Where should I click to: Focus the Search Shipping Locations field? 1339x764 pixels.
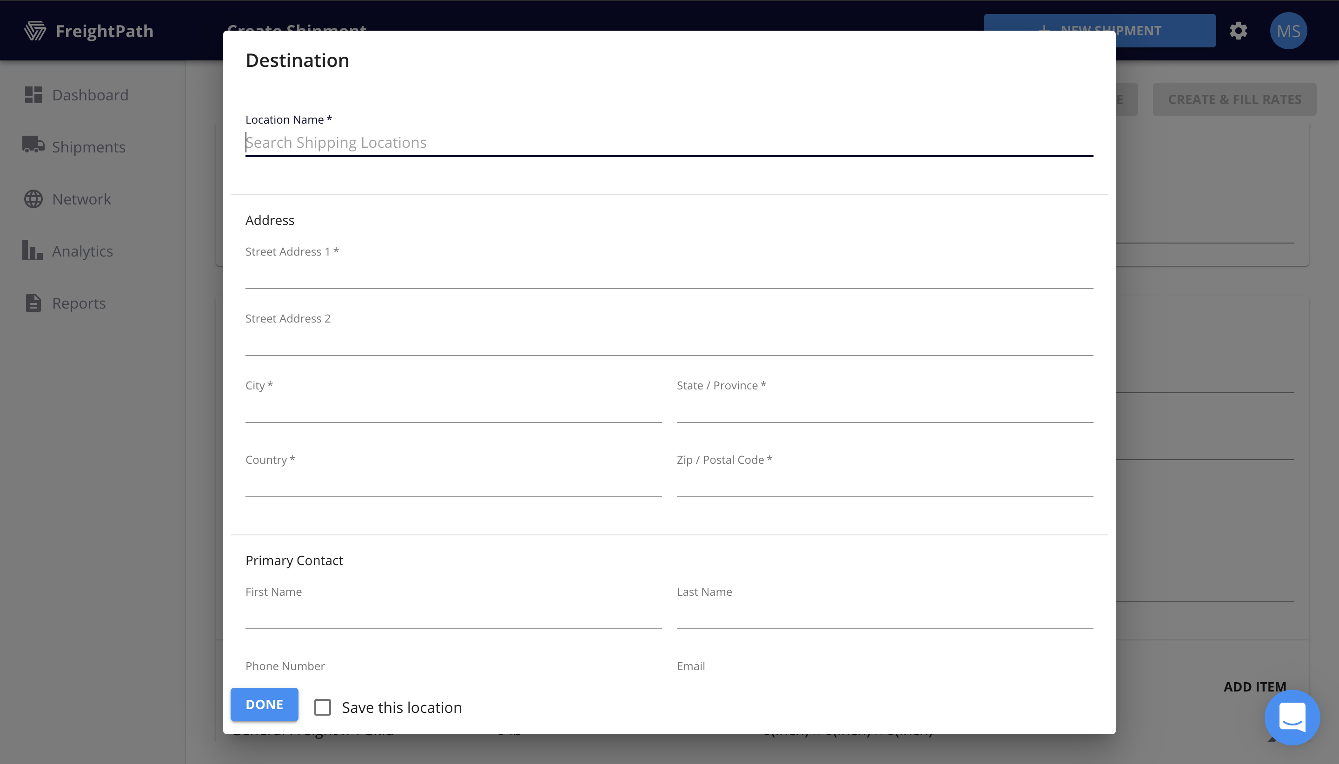669,143
